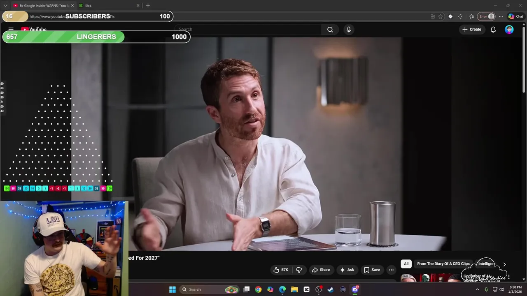Click the taskbar Search box
527x296 pixels.
(x=210, y=289)
